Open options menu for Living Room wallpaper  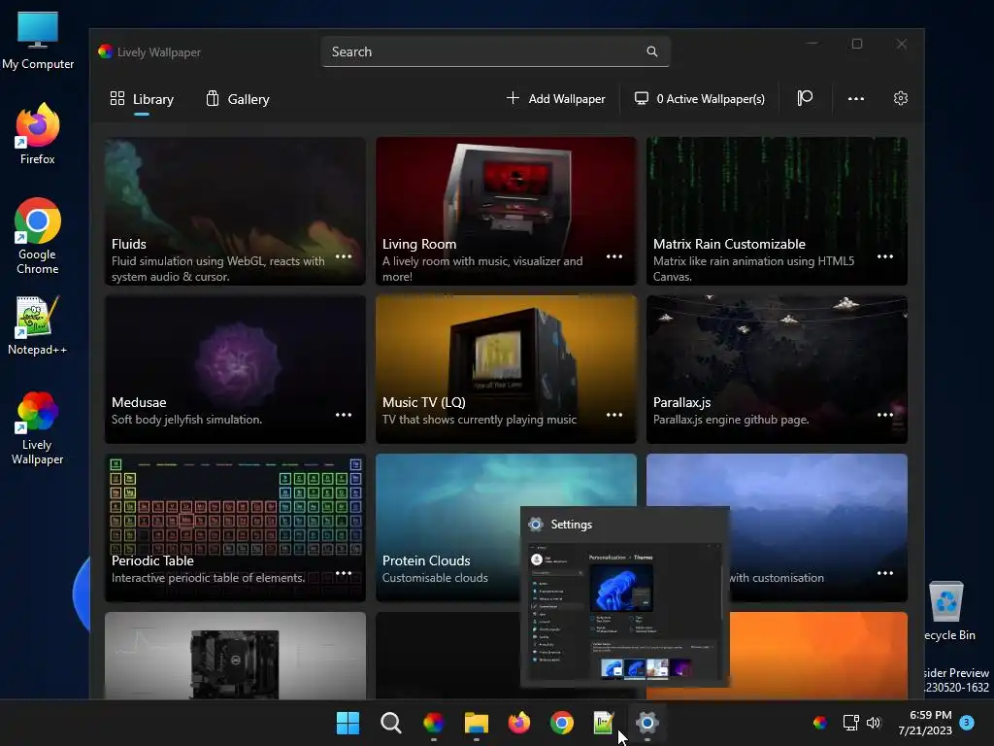pyautogui.click(x=614, y=256)
